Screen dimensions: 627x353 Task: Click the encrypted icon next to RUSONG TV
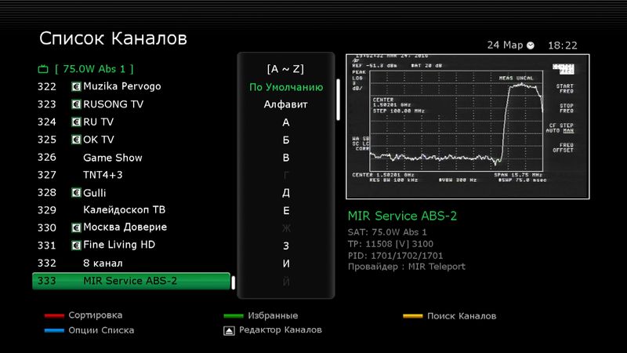pyautogui.click(x=76, y=104)
